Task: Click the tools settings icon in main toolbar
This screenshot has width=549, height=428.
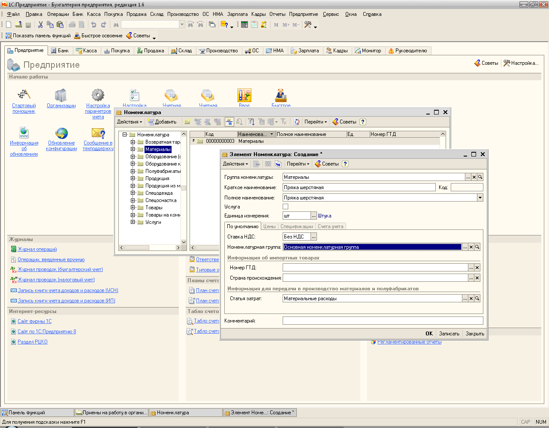Action: point(308,25)
